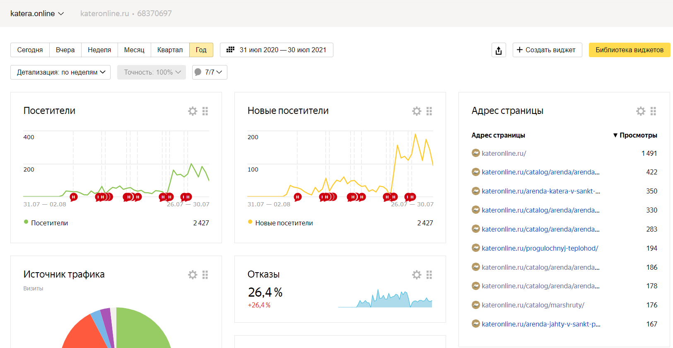The width and height of the screenshot is (673, 348).
Task: Toggle green Посетители legend dot
Action: [26, 222]
